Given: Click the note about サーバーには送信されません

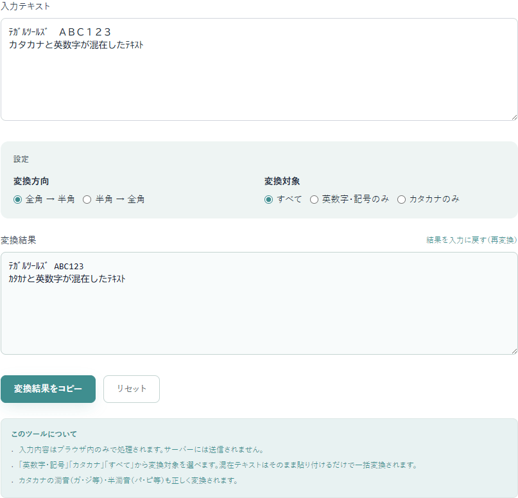Looking at the screenshot, I should coord(141,450).
